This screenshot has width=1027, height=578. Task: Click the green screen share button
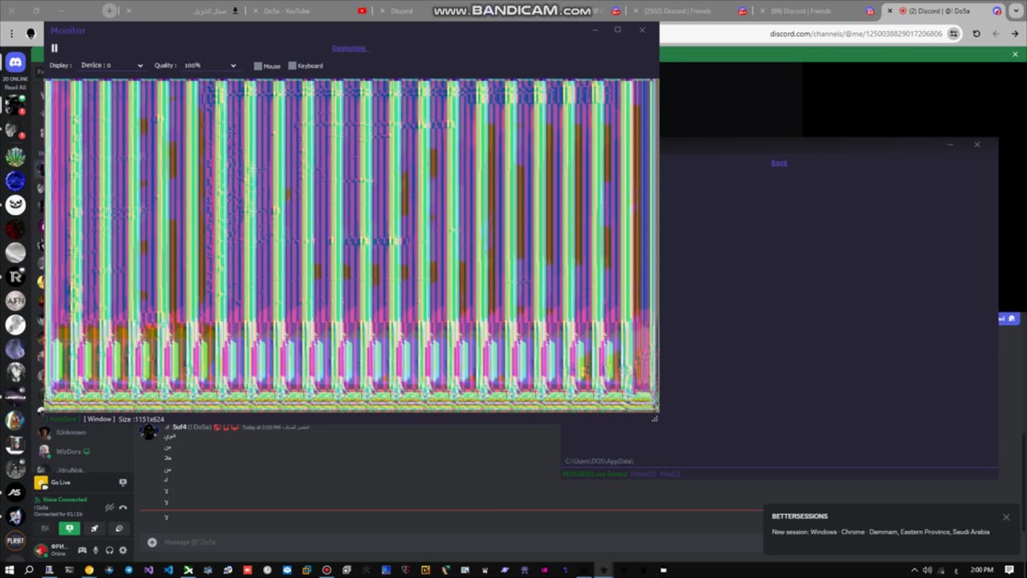(70, 528)
